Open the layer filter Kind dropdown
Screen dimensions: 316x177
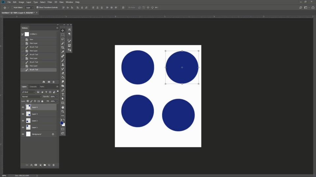[28, 92]
